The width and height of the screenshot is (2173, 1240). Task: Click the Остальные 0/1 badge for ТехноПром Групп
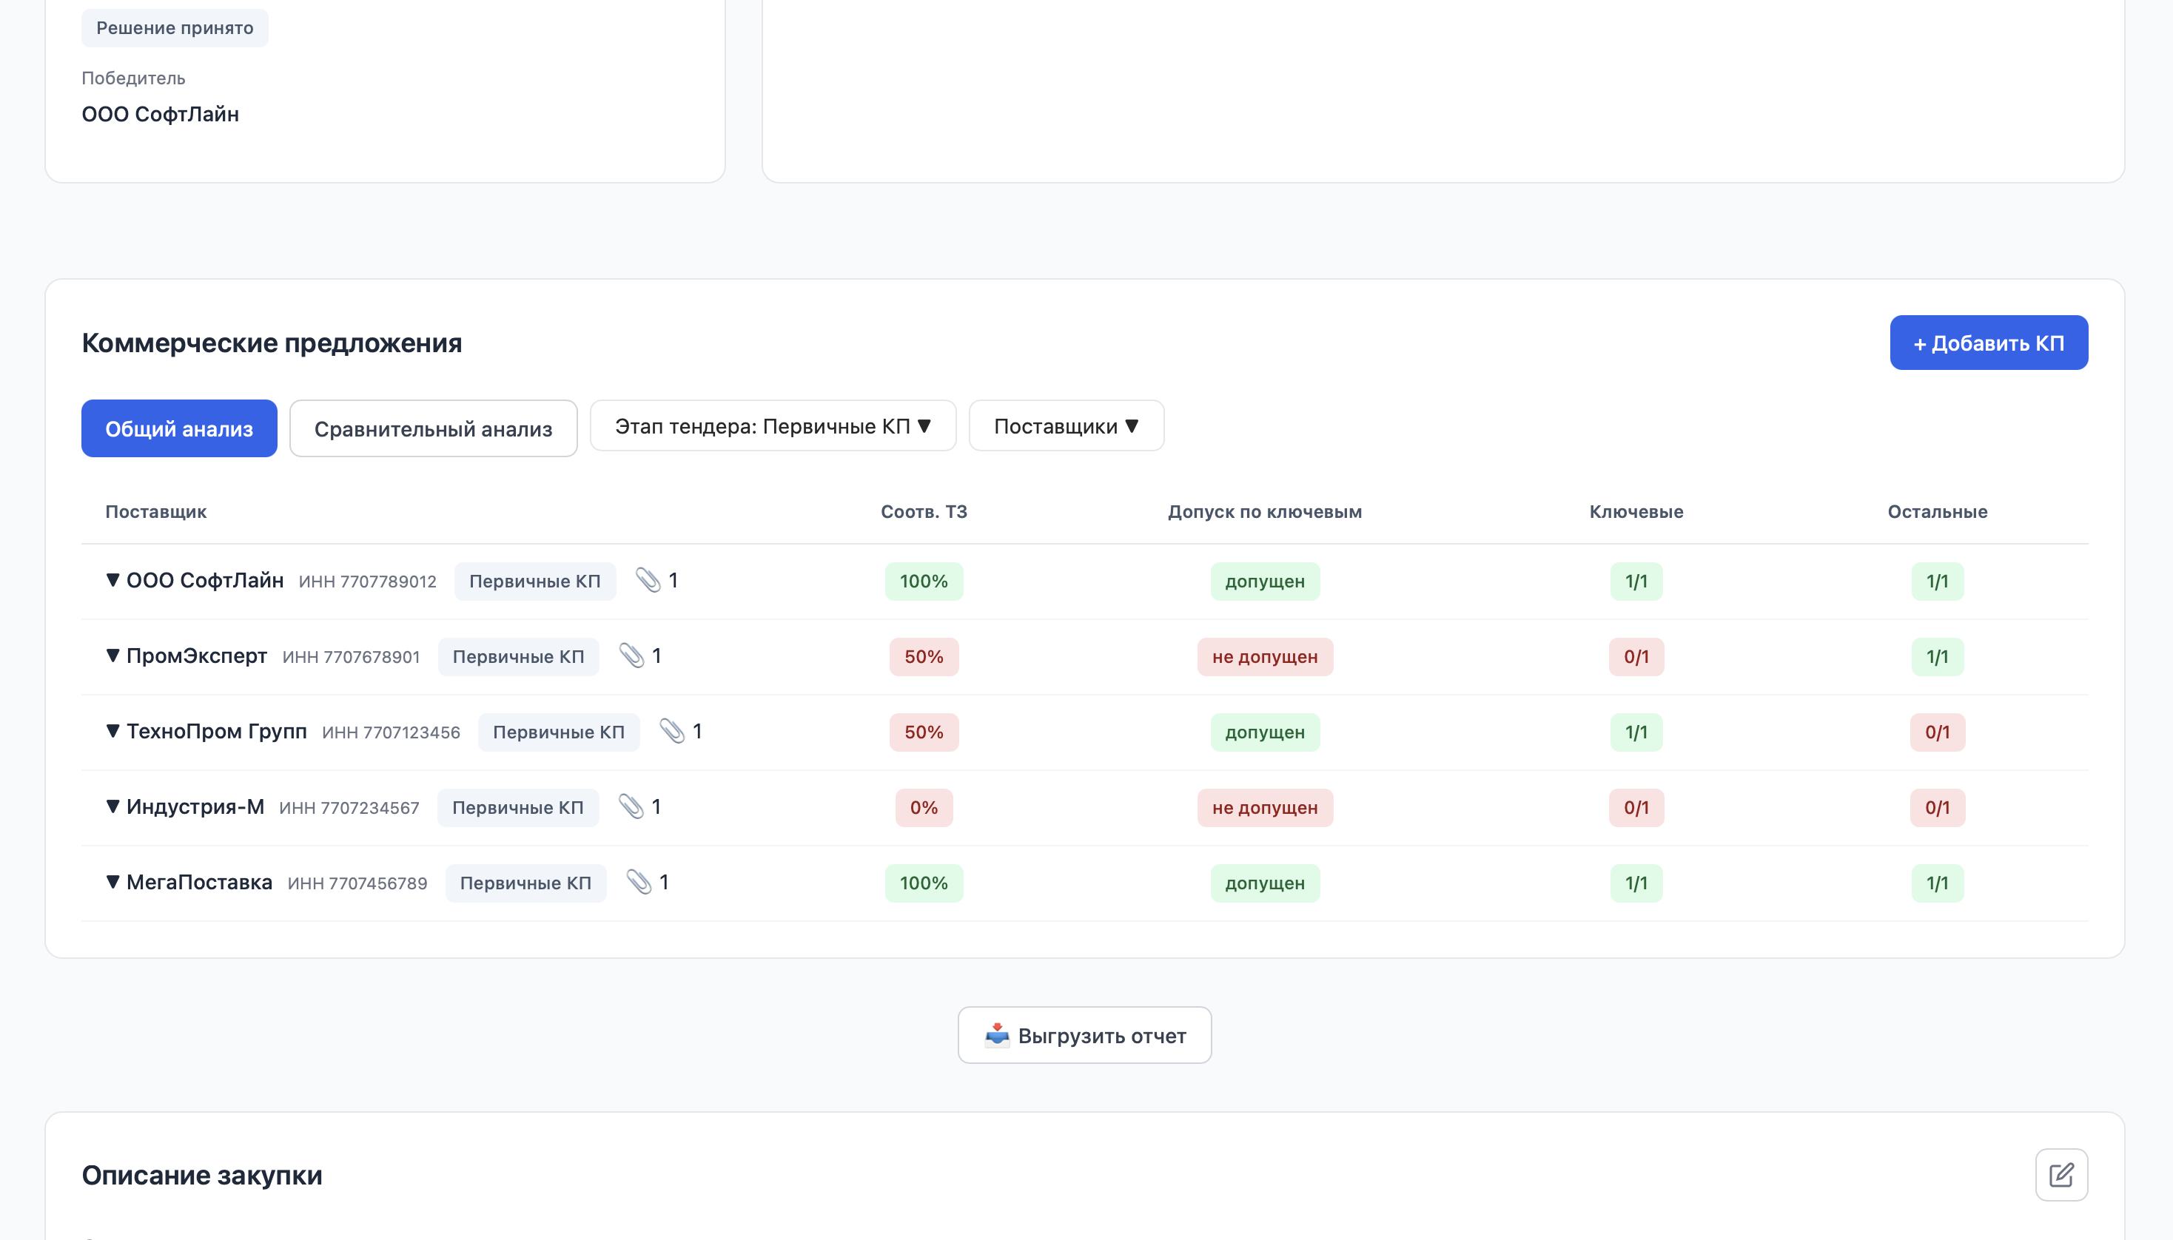point(1937,732)
